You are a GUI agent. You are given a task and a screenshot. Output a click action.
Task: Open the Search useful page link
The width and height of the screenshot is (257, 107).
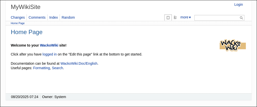57,68
